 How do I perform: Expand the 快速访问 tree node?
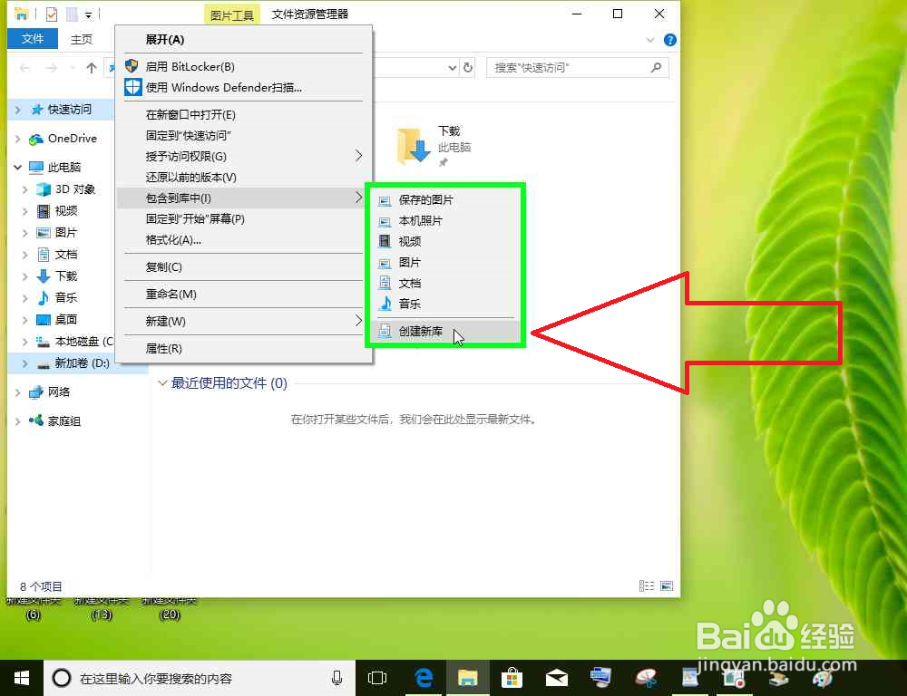[18, 110]
